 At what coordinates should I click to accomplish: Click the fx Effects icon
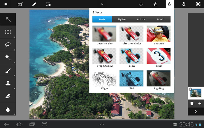(169, 4)
